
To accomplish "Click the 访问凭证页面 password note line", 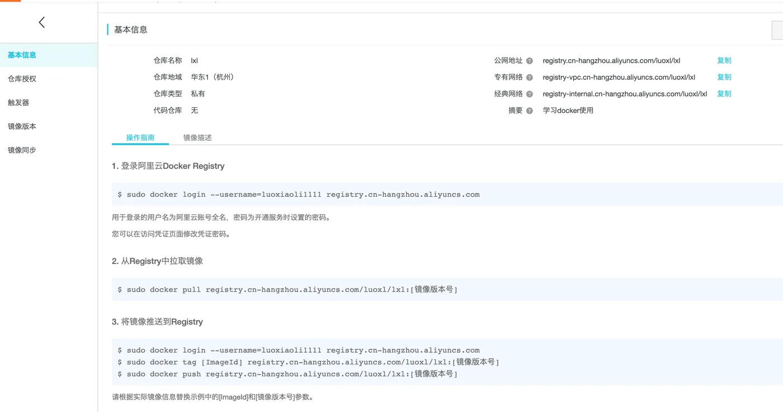I will coord(171,234).
